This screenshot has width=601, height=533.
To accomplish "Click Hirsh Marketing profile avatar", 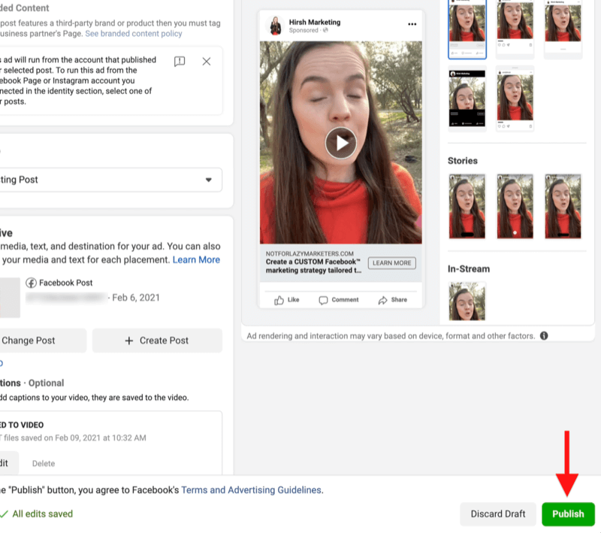I will pyautogui.click(x=275, y=26).
